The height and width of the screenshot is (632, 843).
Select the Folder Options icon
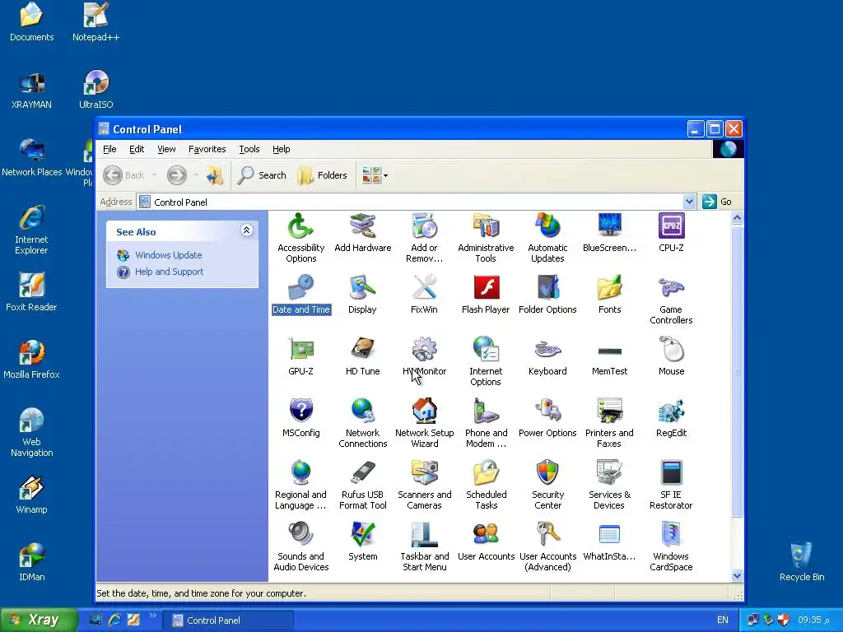click(547, 294)
